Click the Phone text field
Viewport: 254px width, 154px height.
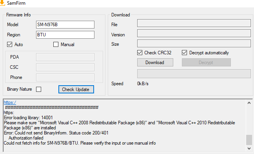coord(65,77)
